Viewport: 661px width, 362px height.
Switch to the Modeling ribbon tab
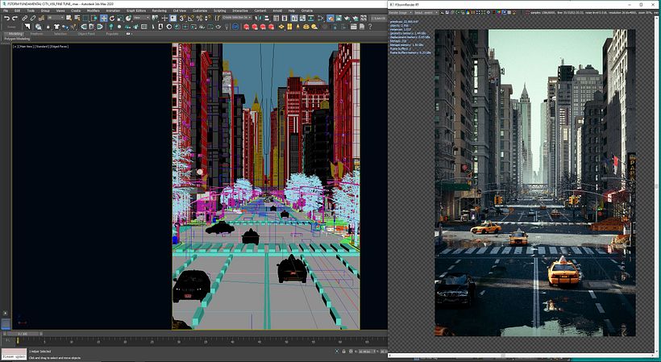click(x=16, y=34)
